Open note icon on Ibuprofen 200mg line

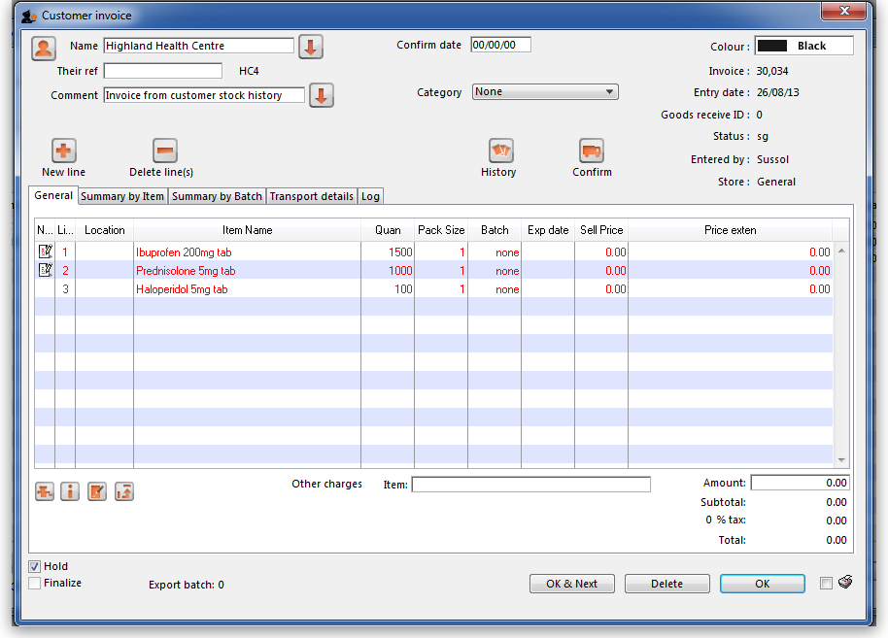(x=45, y=252)
